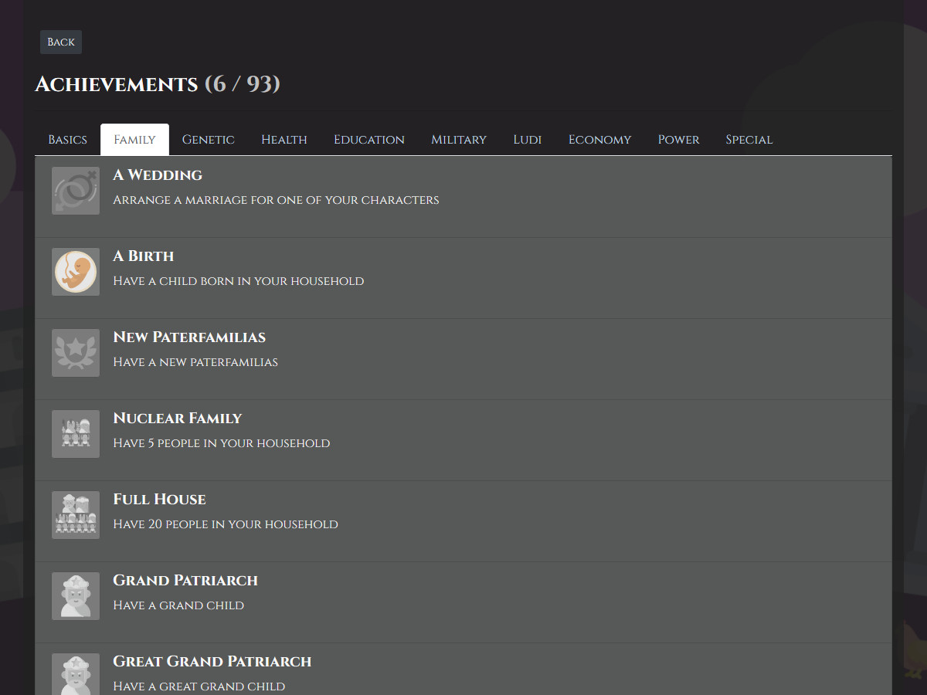The image size is (927, 695).
Task: Select the fetus icon beside A Birth
Action: [75, 271]
